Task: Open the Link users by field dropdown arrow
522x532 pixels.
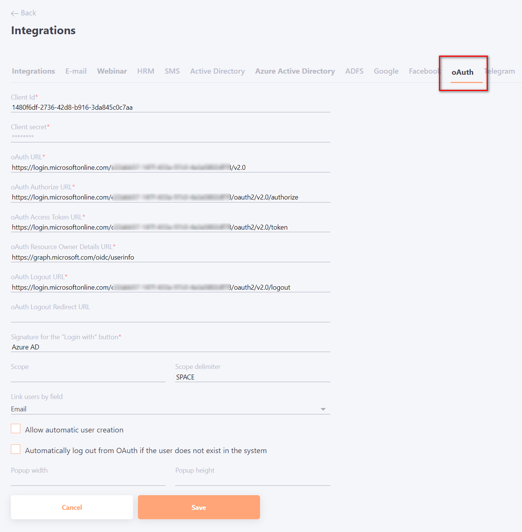Action: pos(323,409)
